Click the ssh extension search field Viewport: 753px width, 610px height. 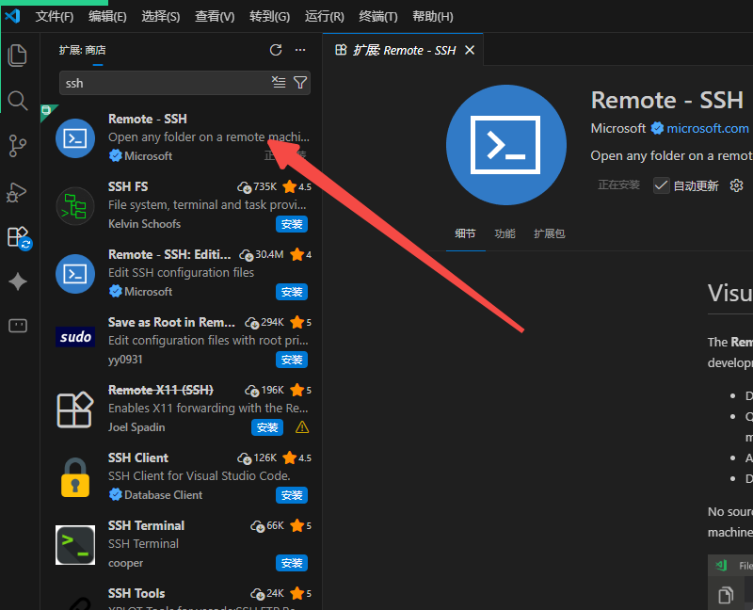coord(165,83)
